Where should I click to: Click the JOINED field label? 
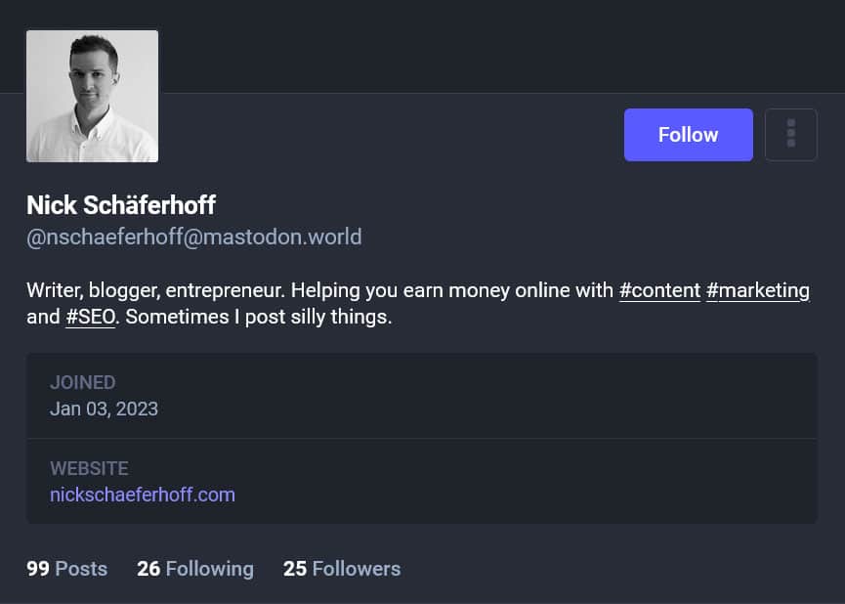point(83,382)
